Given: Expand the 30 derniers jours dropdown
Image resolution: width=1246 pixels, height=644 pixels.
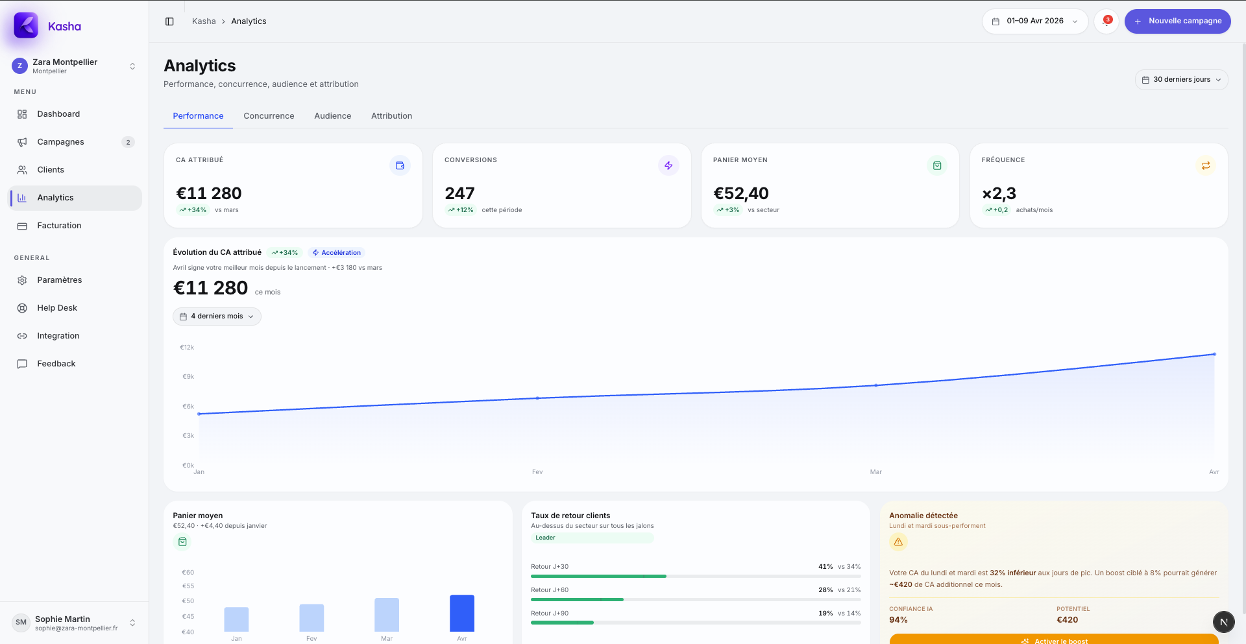Looking at the screenshot, I should (1181, 80).
